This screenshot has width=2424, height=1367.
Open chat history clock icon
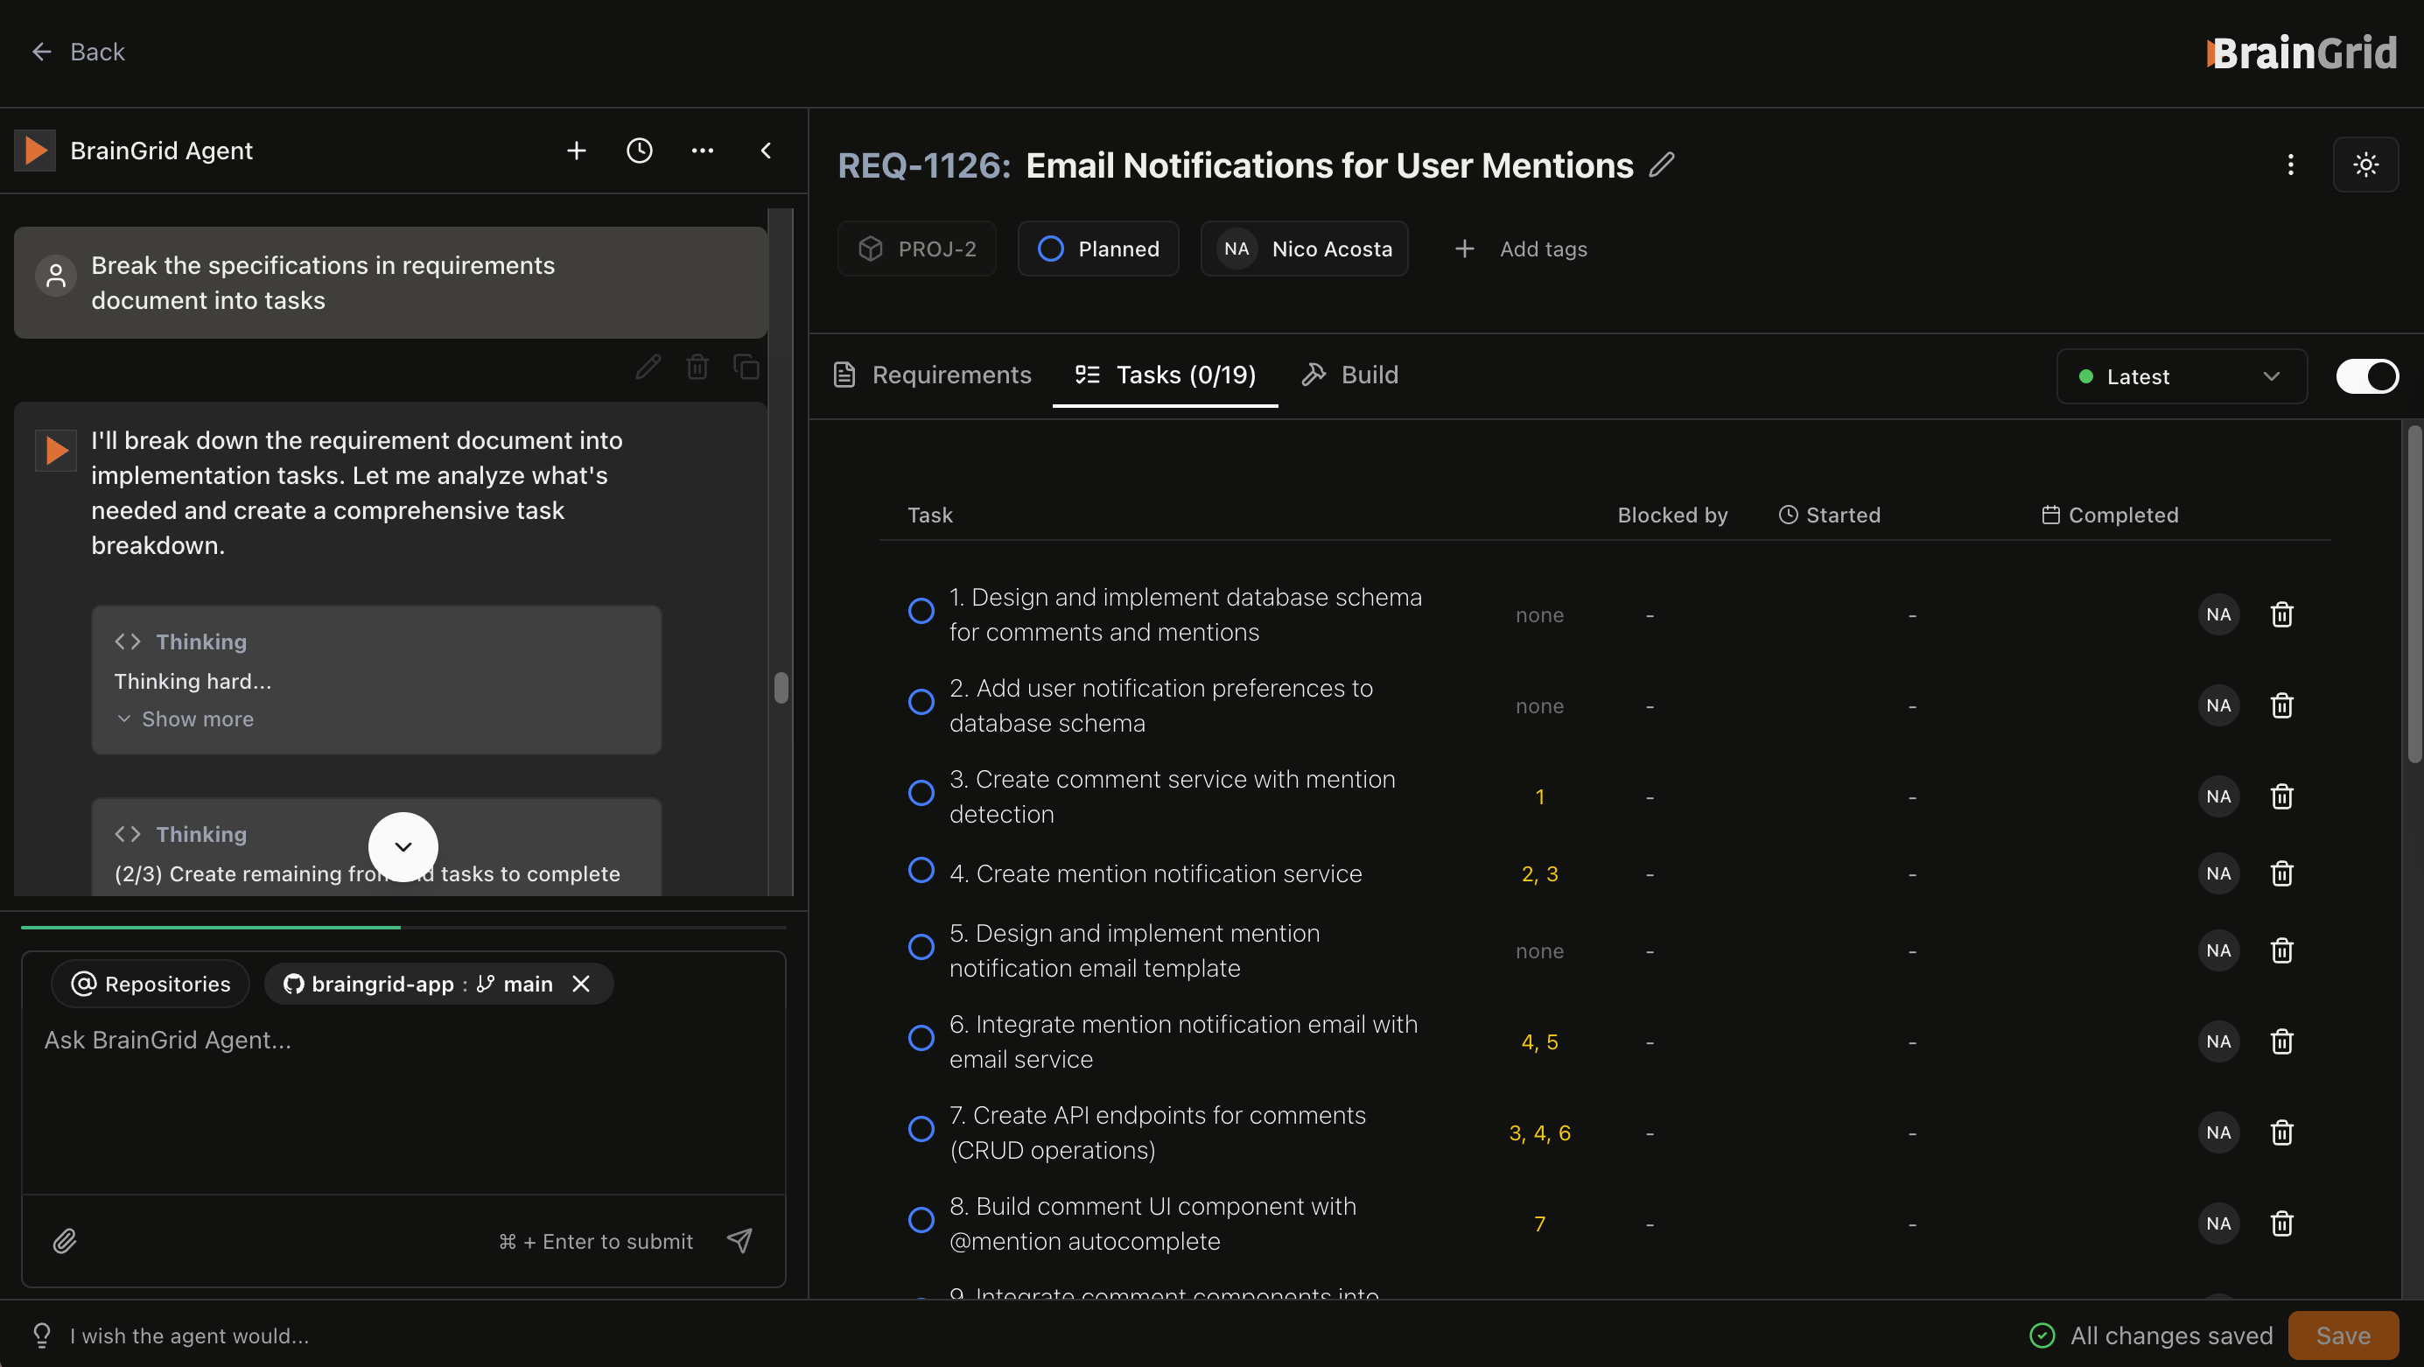(x=639, y=151)
